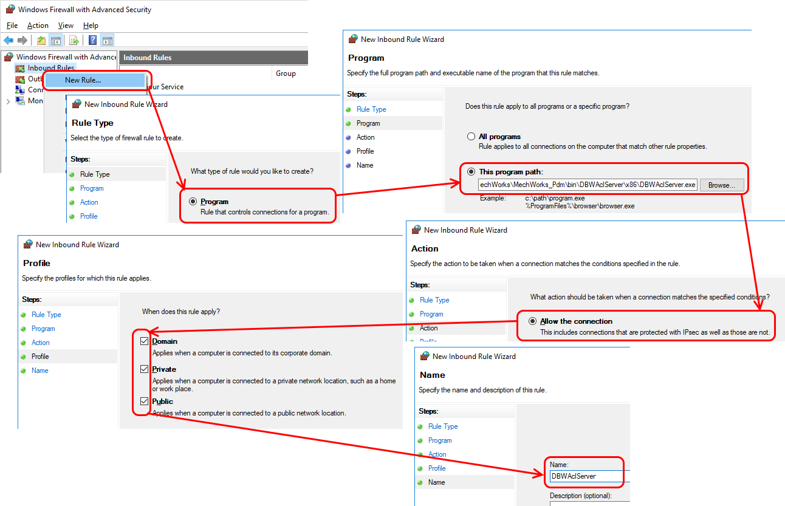Select Program step in the Name wizard
Screen dimensions: 785x506
click(440, 440)
